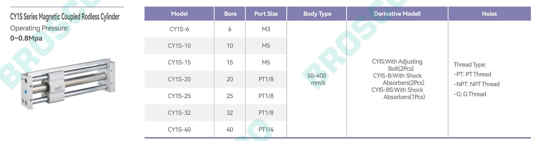Click the Port Size column header

click(266, 14)
